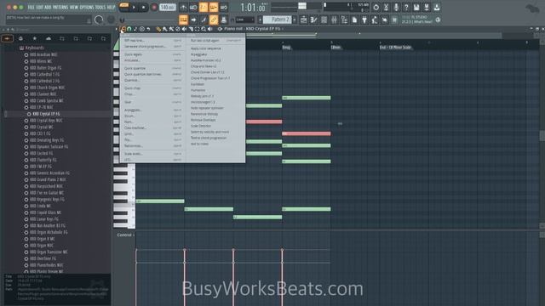Open the TOOLS menu
The height and width of the screenshot is (306, 545).
click(100, 8)
